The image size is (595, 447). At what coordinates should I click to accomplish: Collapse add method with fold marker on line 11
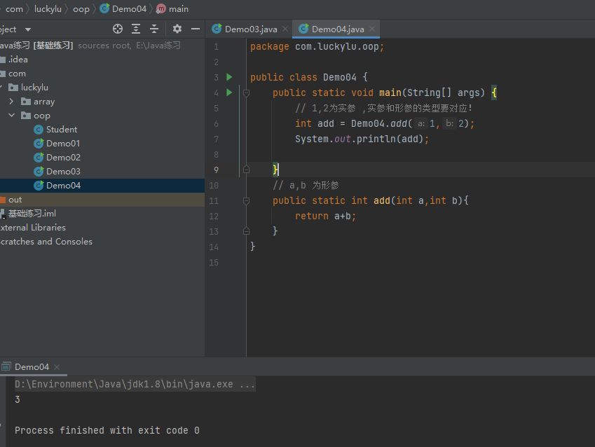[x=246, y=200]
